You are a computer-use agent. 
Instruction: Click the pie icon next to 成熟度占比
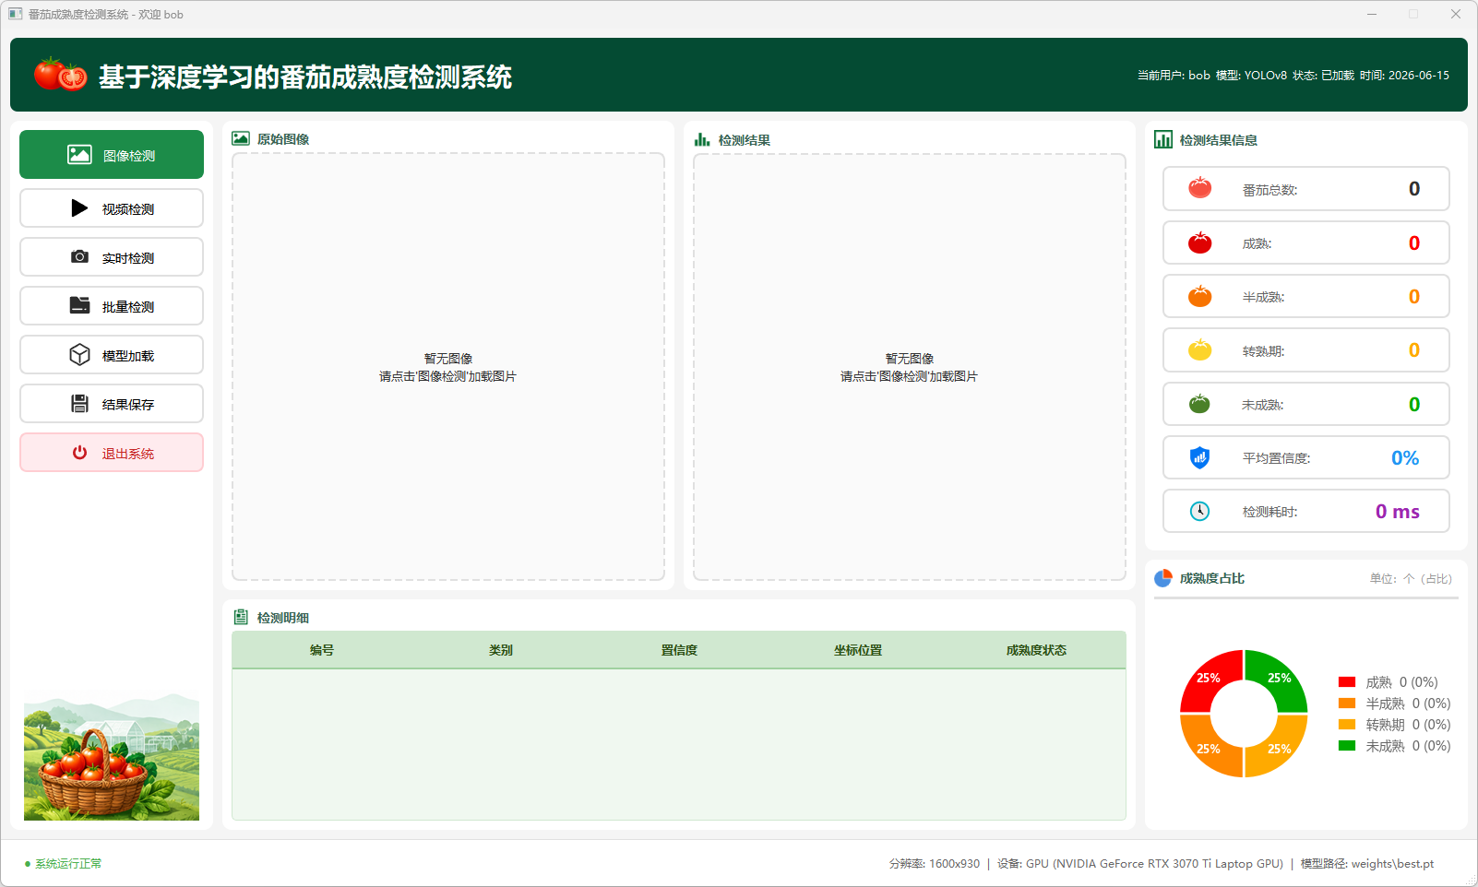1163,578
